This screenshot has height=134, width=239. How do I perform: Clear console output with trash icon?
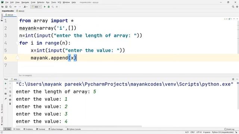click(10, 104)
